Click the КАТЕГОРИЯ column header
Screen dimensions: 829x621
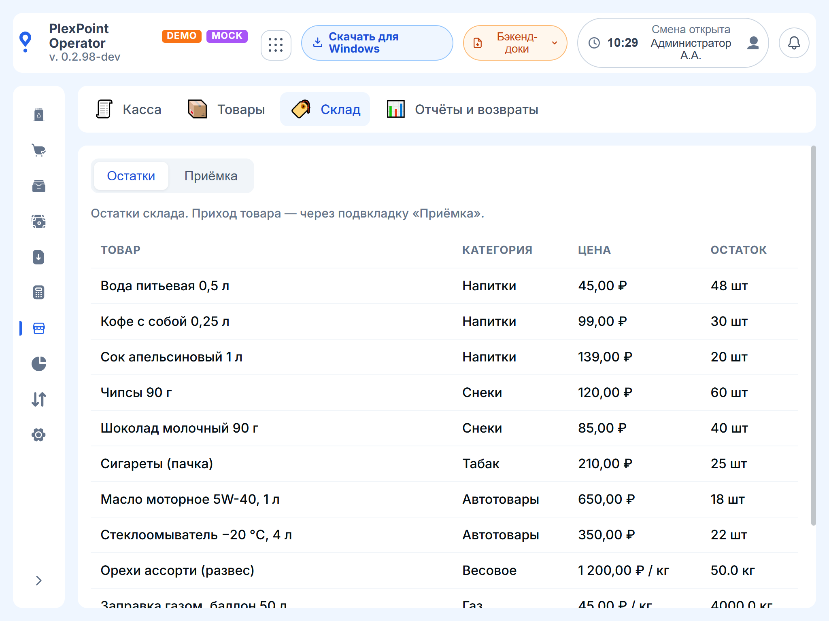(x=497, y=250)
